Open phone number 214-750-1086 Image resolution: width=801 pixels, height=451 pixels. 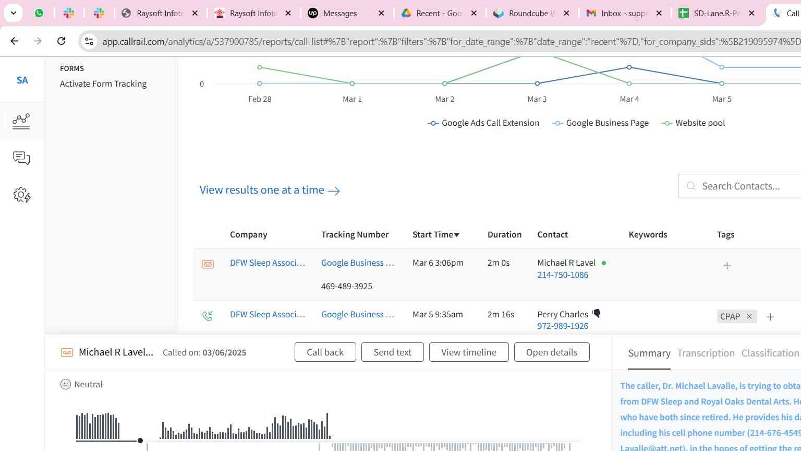pyautogui.click(x=563, y=275)
